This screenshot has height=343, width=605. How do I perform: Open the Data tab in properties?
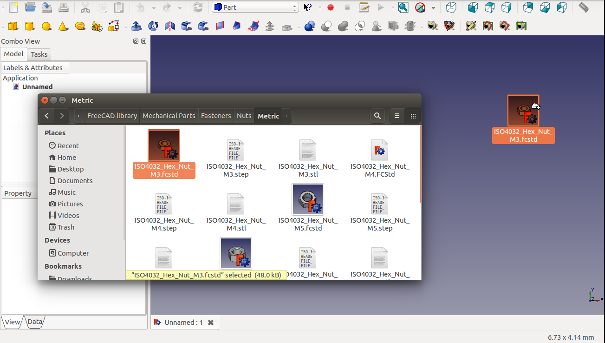pyautogui.click(x=35, y=322)
